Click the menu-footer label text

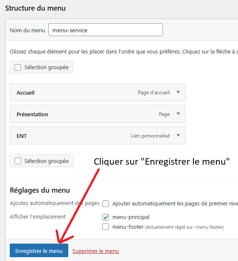click(x=128, y=227)
